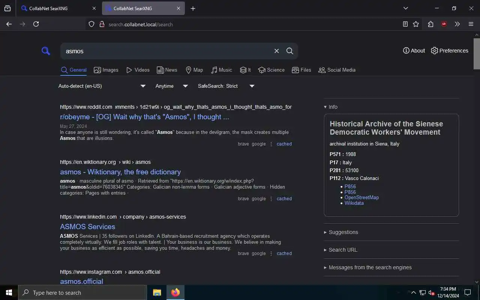Open the Wikidata link in Info box
This screenshot has width=480, height=300.
[354, 203]
